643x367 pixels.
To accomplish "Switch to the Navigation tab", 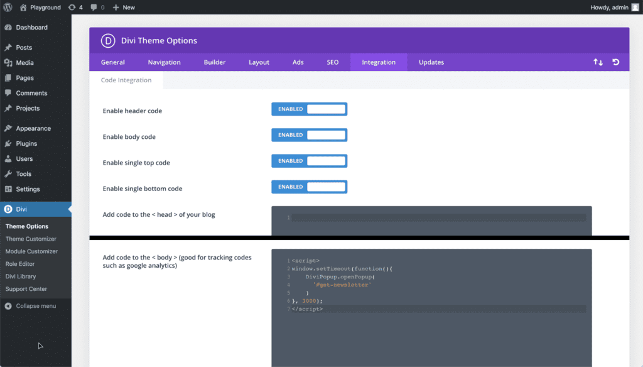I will [164, 62].
